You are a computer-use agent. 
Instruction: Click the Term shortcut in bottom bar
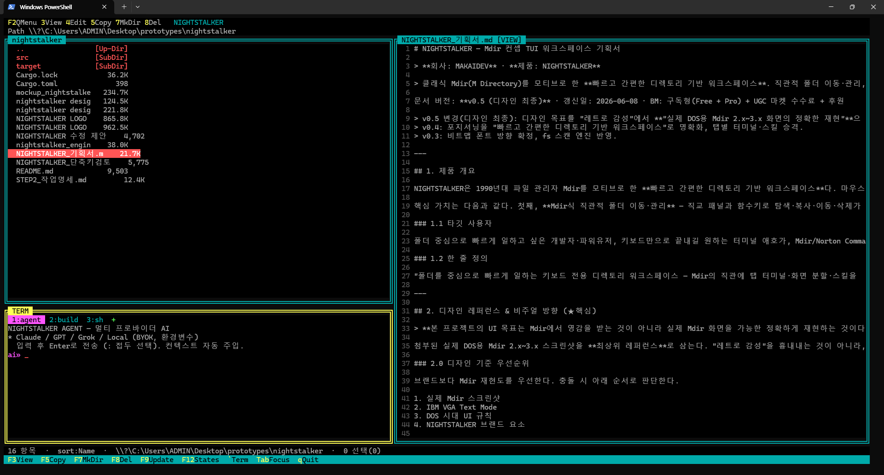pyautogui.click(x=238, y=460)
